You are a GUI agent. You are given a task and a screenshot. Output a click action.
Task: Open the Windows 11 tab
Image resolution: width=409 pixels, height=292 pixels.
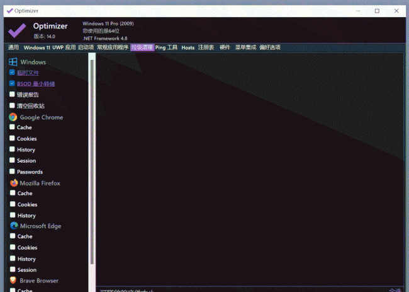click(x=36, y=47)
